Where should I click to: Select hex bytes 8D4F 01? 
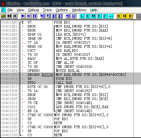(35, 34)
